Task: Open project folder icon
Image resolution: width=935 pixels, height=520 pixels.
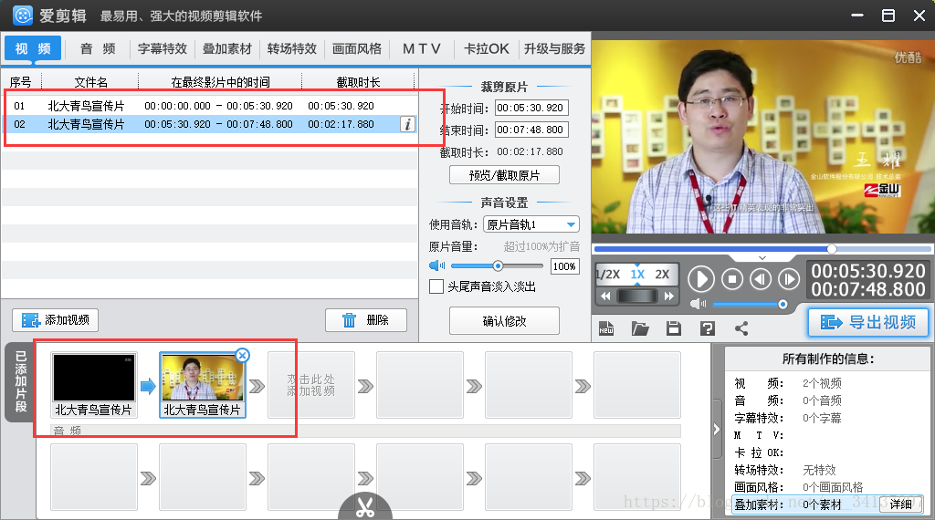Action: coord(640,328)
